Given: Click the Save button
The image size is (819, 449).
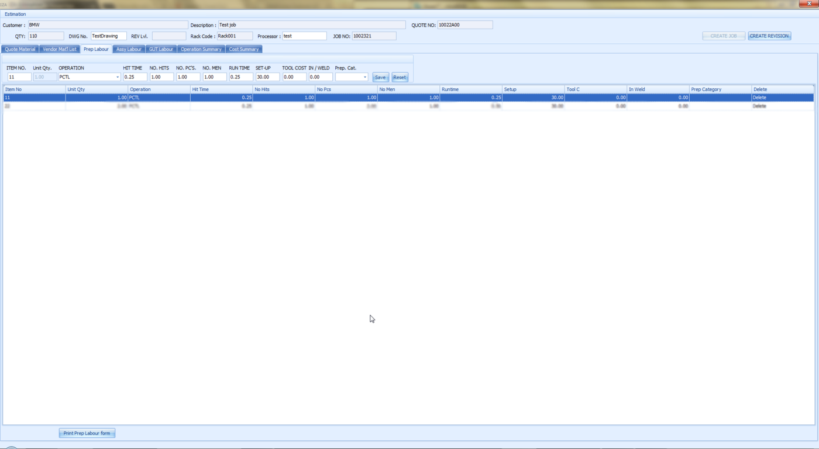Looking at the screenshot, I should coord(380,77).
